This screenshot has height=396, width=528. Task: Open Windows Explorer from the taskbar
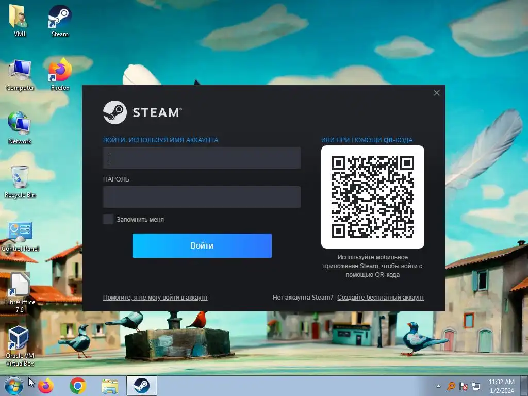pos(110,386)
